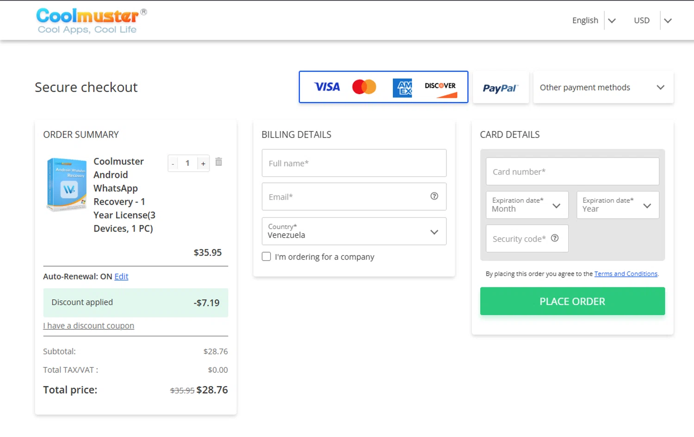Screen dimensions: 694x437
Task: Open the Expiration date Year dropdown
Action: [x=618, y=205]
